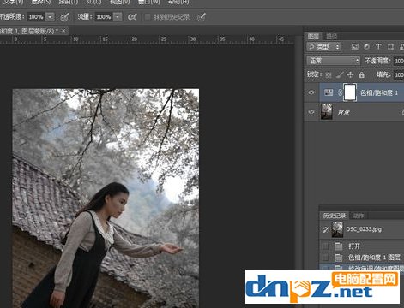Open the 3D(D) menu

(93, 2)
